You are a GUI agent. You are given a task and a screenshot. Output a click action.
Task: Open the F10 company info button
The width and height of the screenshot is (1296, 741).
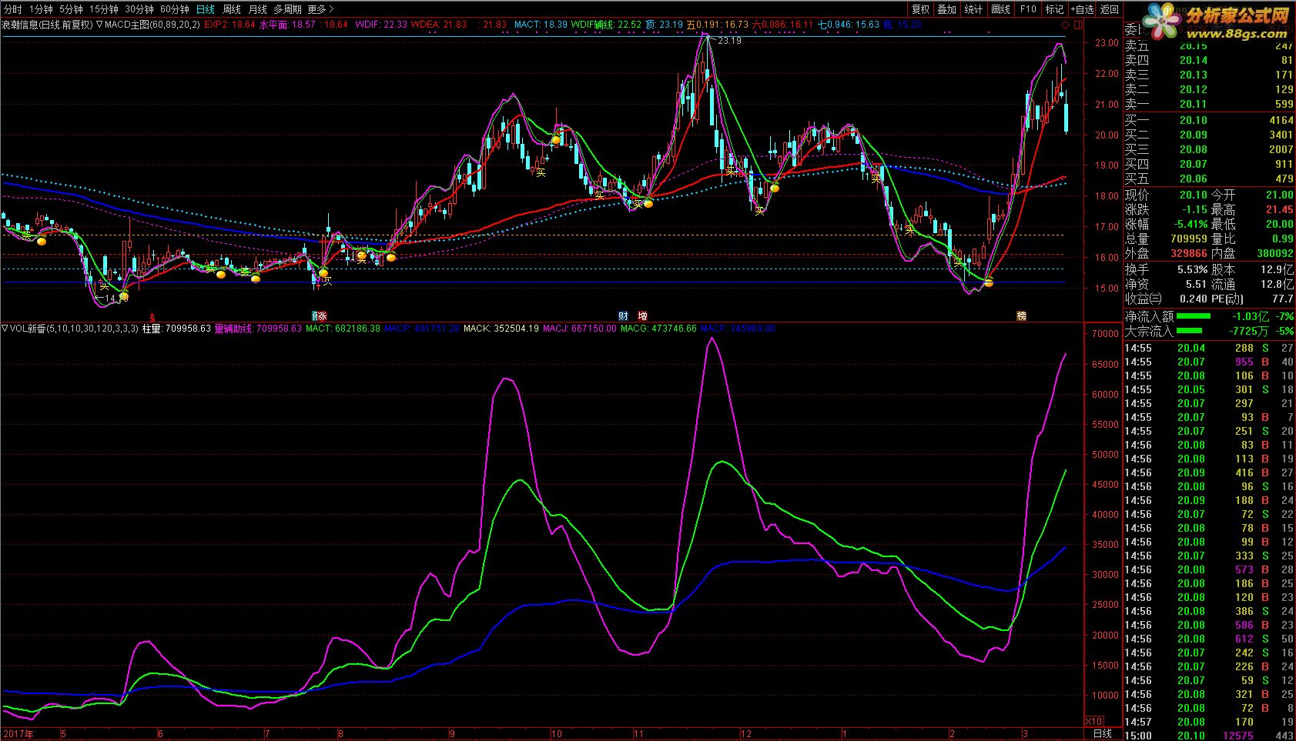(x=1027, y=9)
